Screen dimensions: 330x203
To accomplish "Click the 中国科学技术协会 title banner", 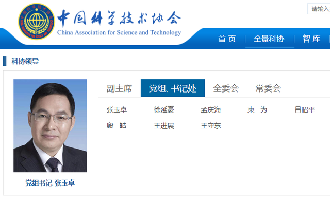I will [119, 19].
